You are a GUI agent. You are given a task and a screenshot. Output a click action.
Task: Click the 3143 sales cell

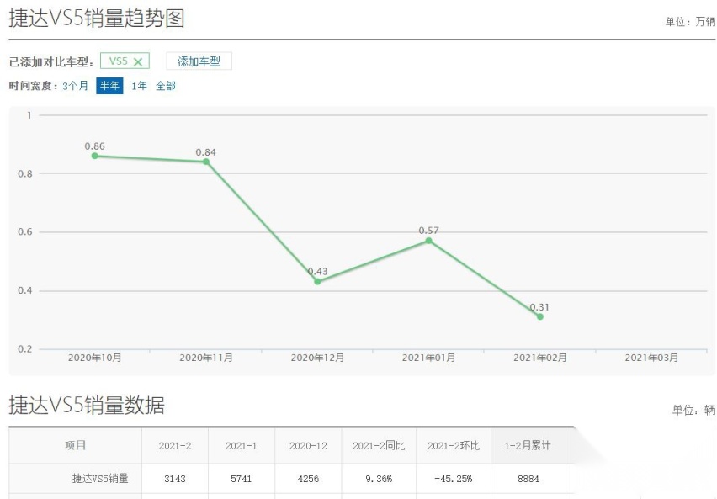click(175, 479)
